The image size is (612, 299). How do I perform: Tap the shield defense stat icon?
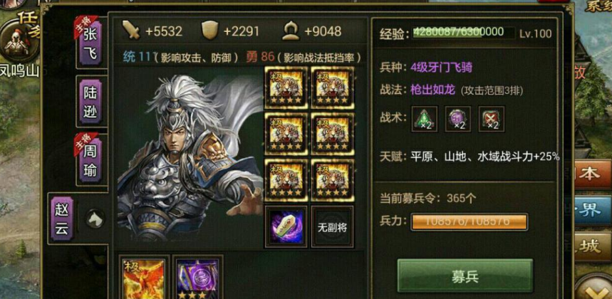click(x=210, y=30)
